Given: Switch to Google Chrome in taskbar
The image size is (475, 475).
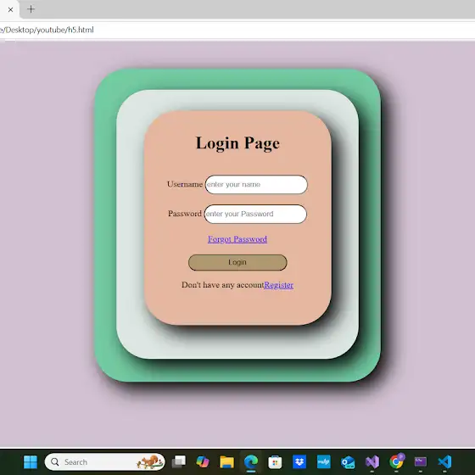Looking at the screenshot, I should click(x=396, y=461).
